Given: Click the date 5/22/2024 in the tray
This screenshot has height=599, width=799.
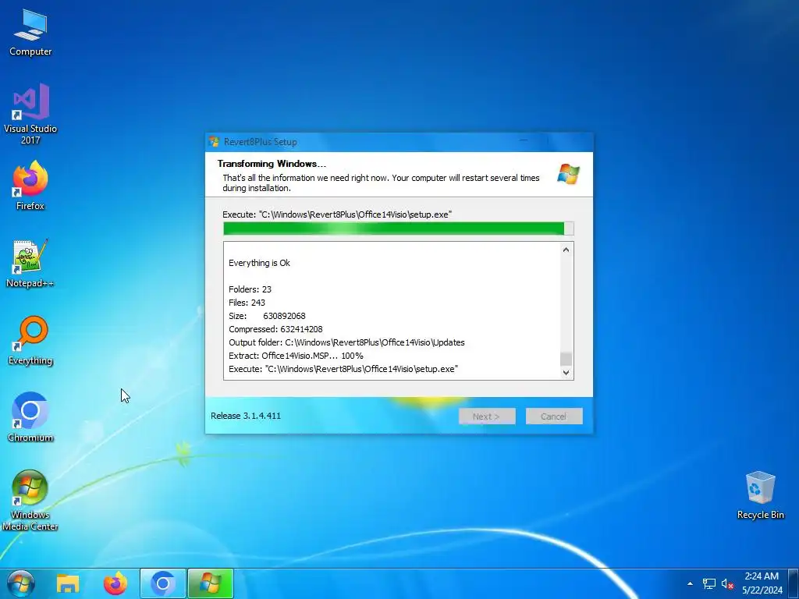Looking at the screenshot, I should (762, 590).
